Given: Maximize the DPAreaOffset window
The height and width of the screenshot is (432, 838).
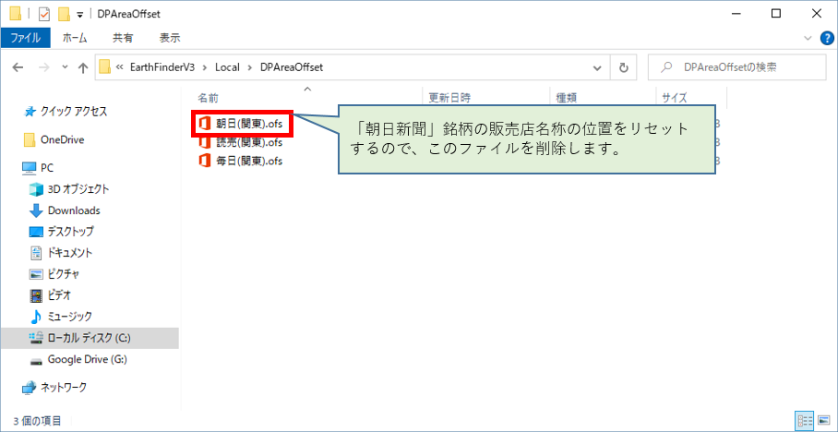Looking at the screenshot, I should coord(776,14).
